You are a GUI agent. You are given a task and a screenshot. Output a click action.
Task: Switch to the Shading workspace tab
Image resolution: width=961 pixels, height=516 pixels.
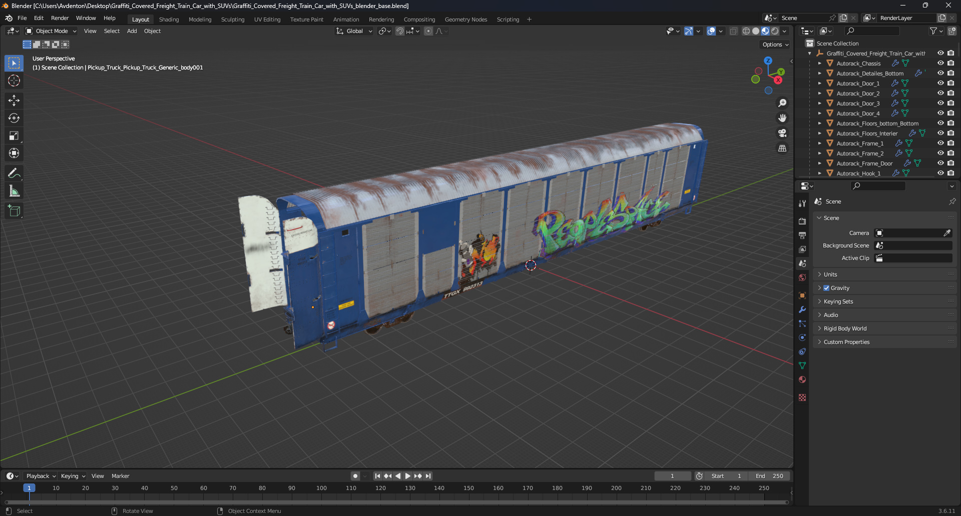tap(169, 19)
